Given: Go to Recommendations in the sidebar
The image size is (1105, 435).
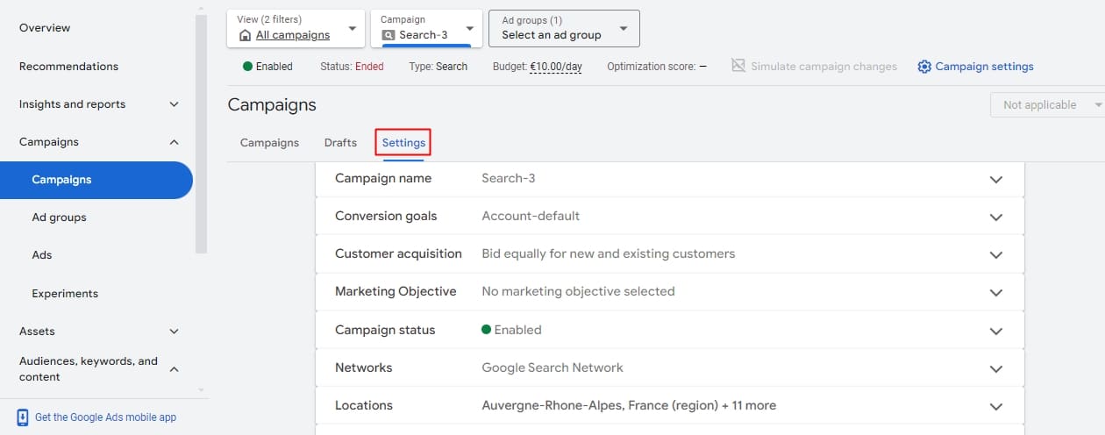Looking at the screenshot, I should click(68, 67).
